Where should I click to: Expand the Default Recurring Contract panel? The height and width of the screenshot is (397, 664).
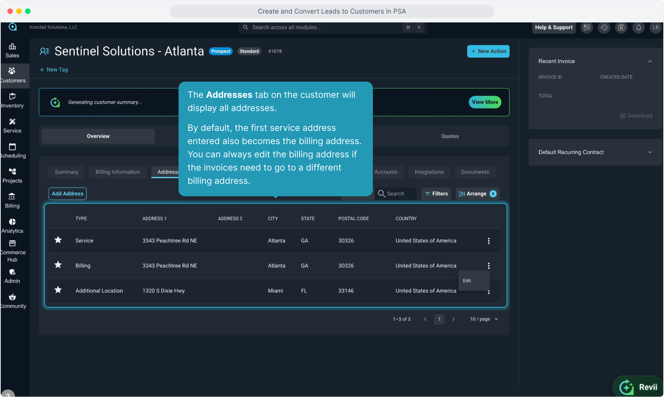coord(650,152)
